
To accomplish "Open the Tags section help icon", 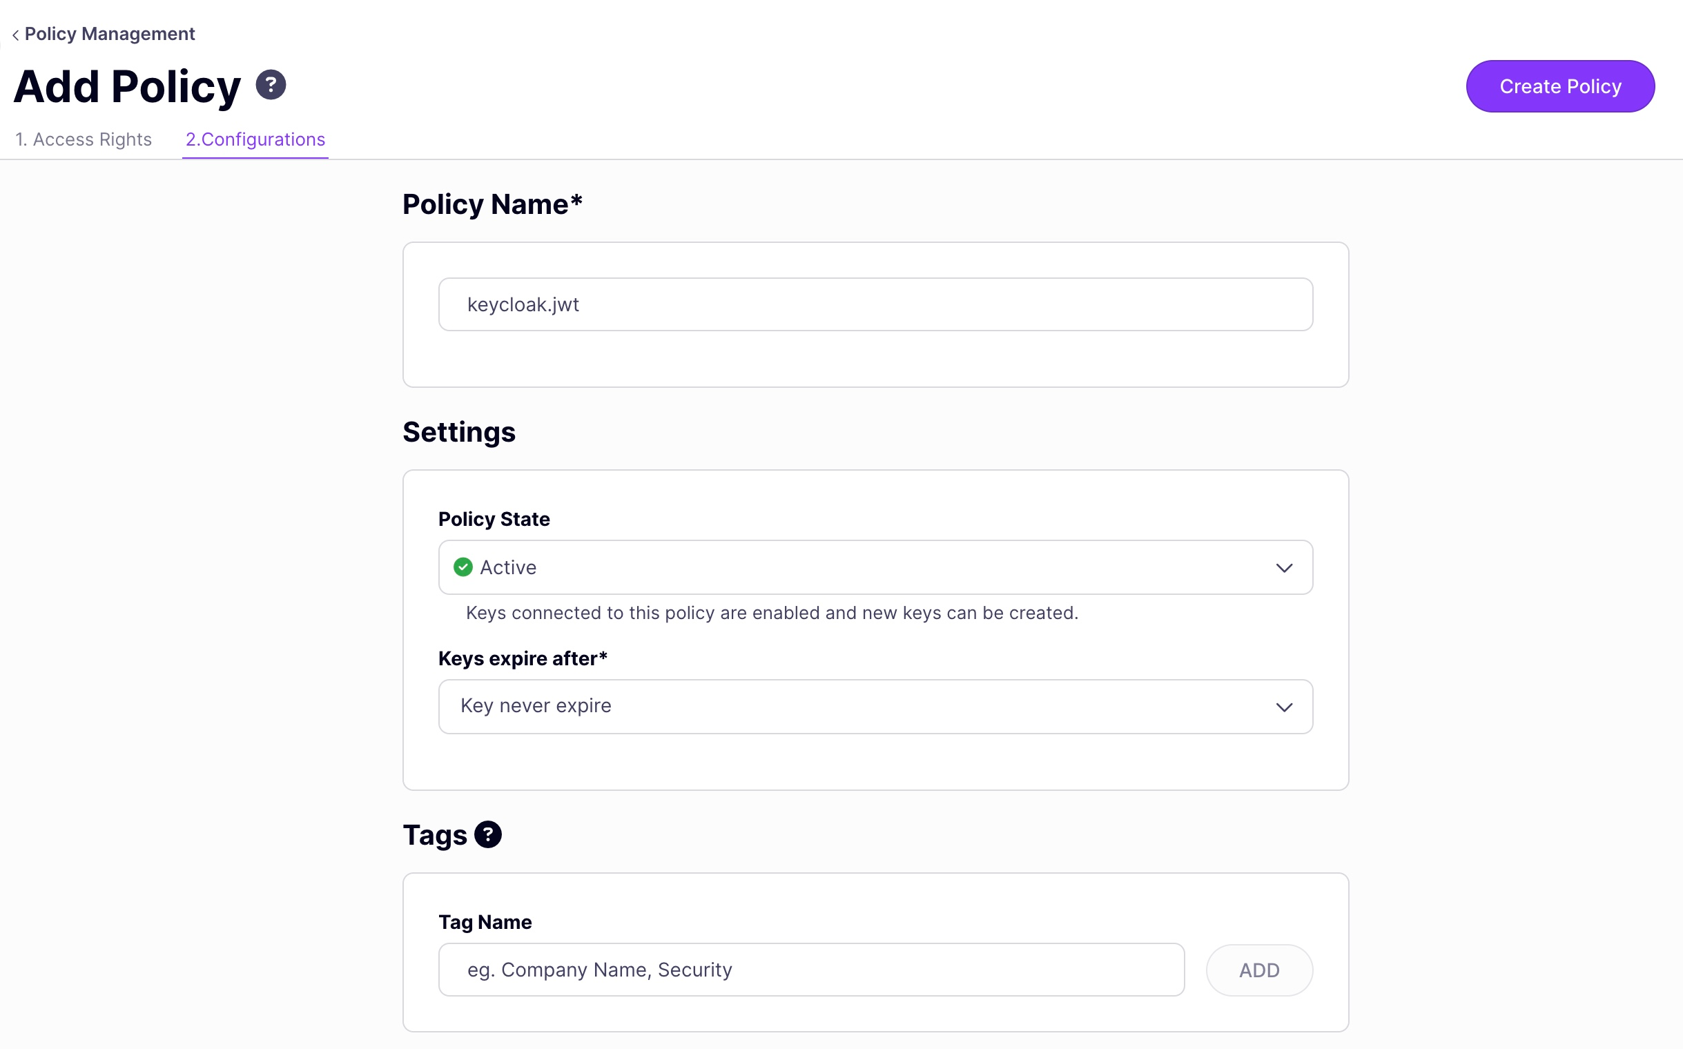I will [x=489, y=834].
